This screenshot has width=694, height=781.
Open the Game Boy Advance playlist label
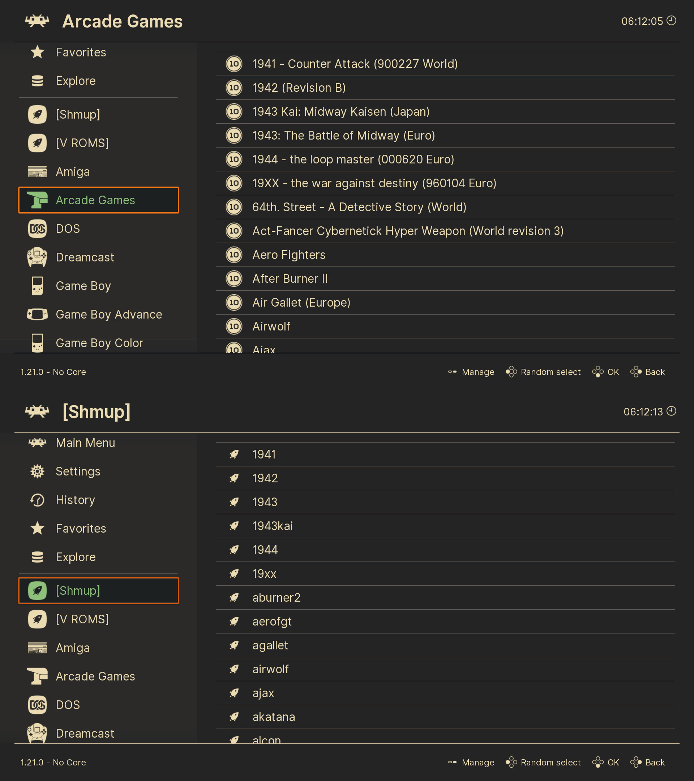pyautogui.click(x=109, y=315)
